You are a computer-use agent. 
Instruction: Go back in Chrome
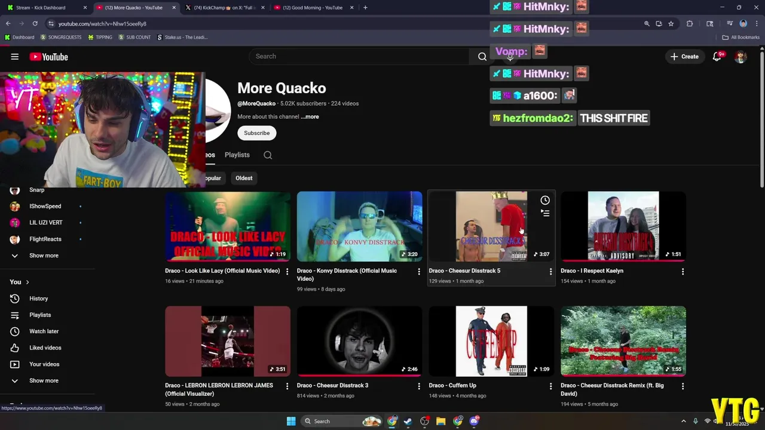(8, 23)
